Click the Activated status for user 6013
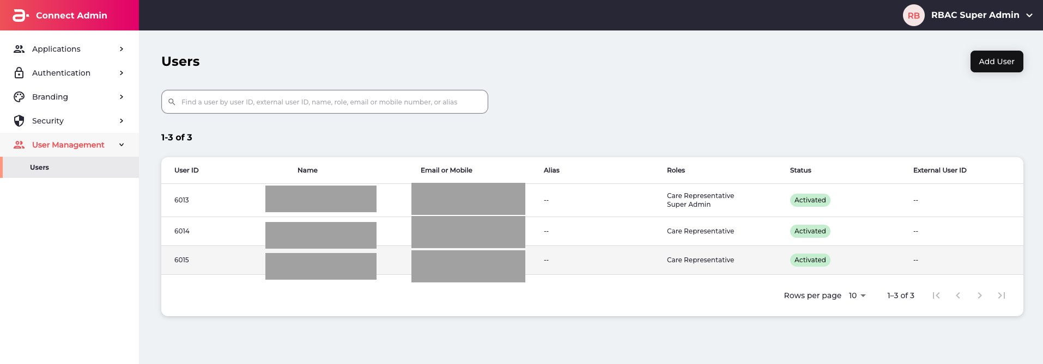1043x364 pixels. click(x=810, y=200)
